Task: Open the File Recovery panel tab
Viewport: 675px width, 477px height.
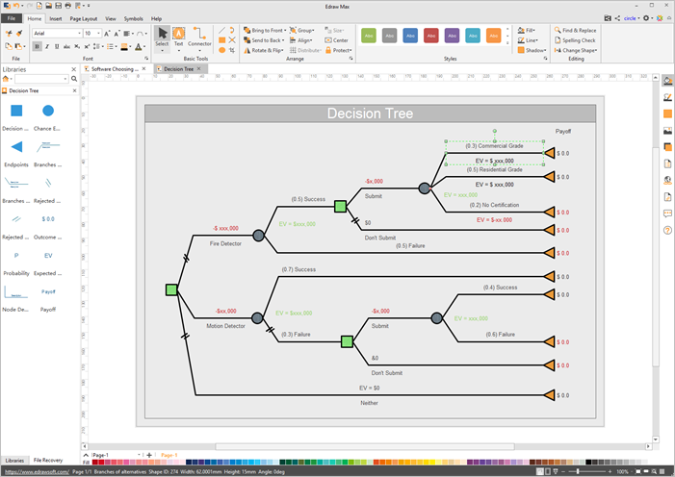Action: pyautogui.click(x=48, y=461)
